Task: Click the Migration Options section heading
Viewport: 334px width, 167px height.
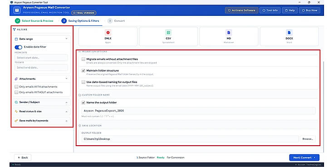Action: pyautogui.click(x=94, y=52)
